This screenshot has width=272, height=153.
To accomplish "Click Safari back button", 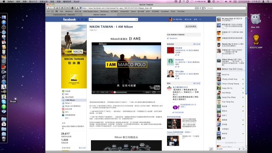I will point(48,8).
